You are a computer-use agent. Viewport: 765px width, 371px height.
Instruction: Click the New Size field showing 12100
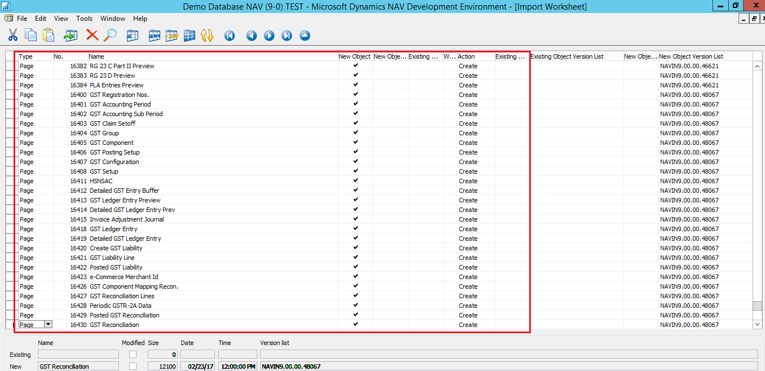coord(162,366)
